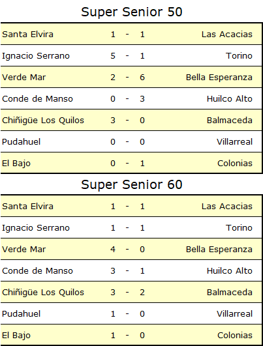Click Colonias in the Super Senior 50 table
The image size is (263, 346).
235,164
